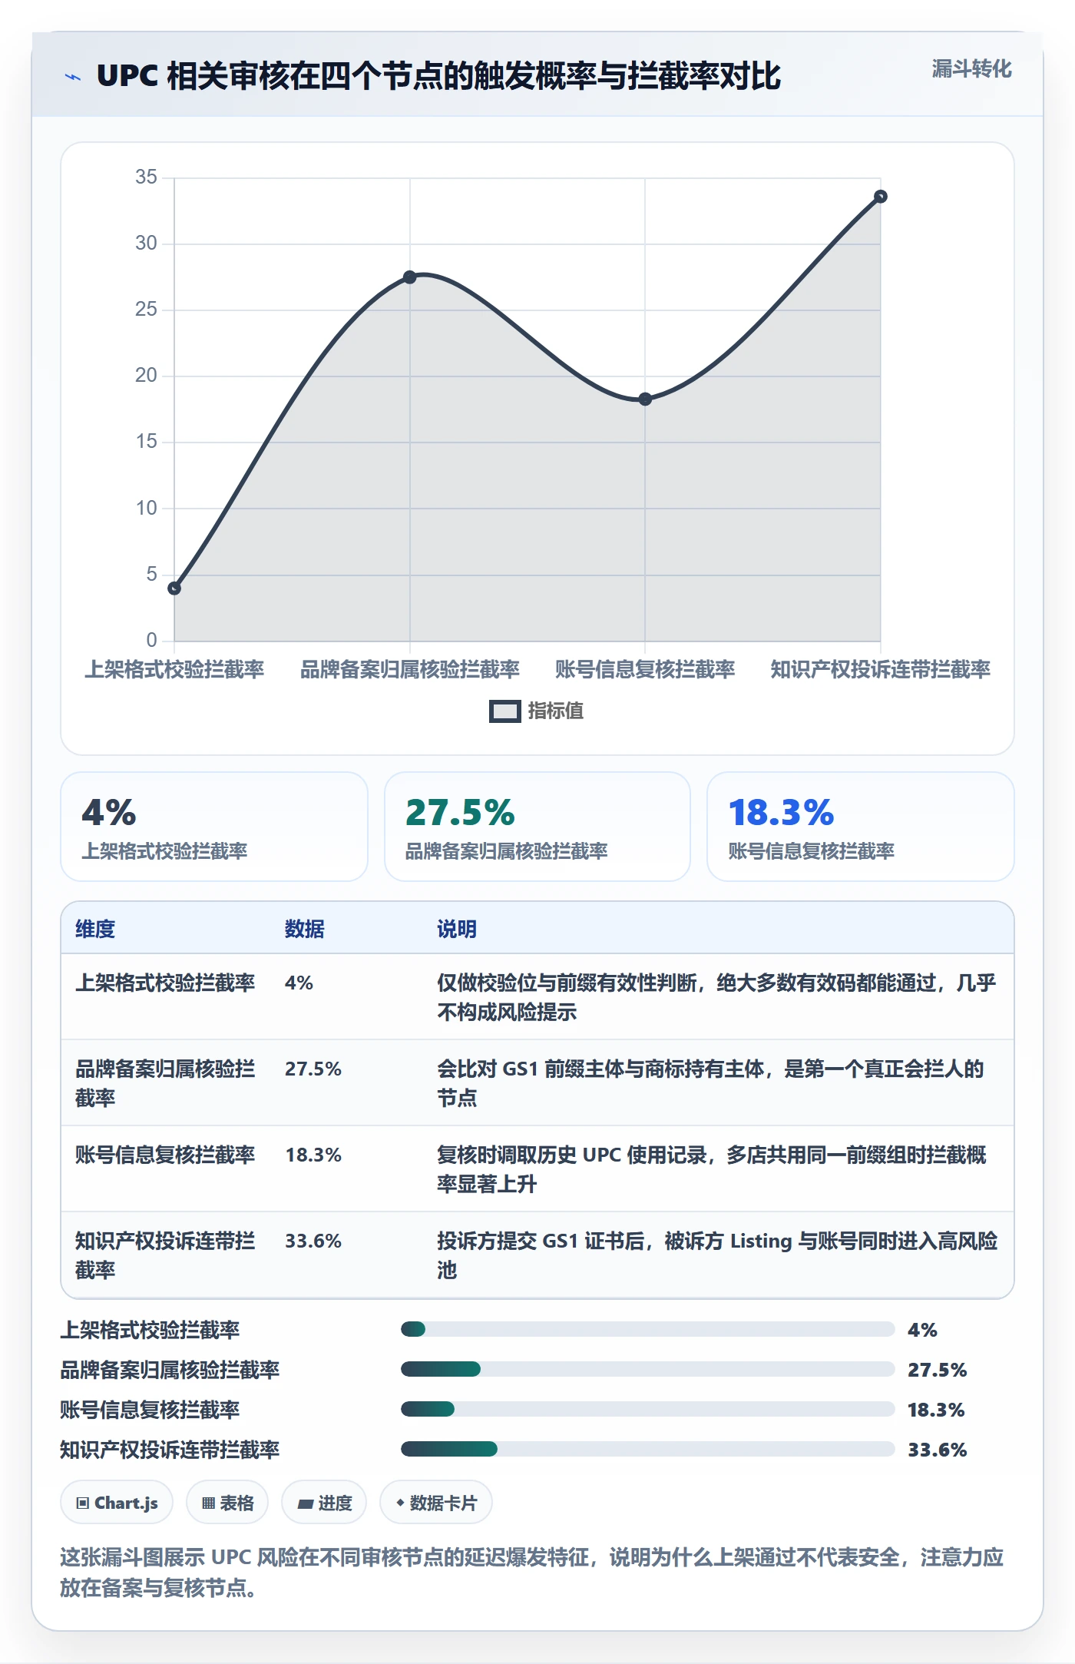Click the chart data point at 27.5
The image size is (1075, 1664).
[x=410, y=277]
